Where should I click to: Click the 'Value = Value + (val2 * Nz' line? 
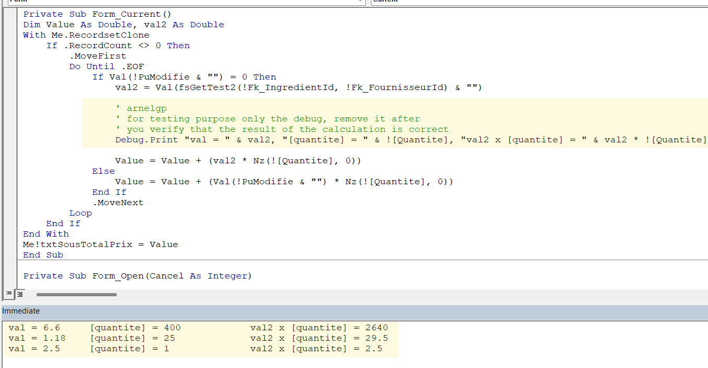tap(238, 161)
